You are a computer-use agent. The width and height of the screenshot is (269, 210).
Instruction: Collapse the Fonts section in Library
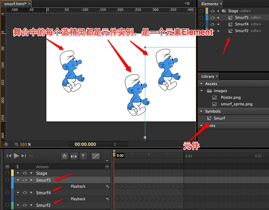201,125
